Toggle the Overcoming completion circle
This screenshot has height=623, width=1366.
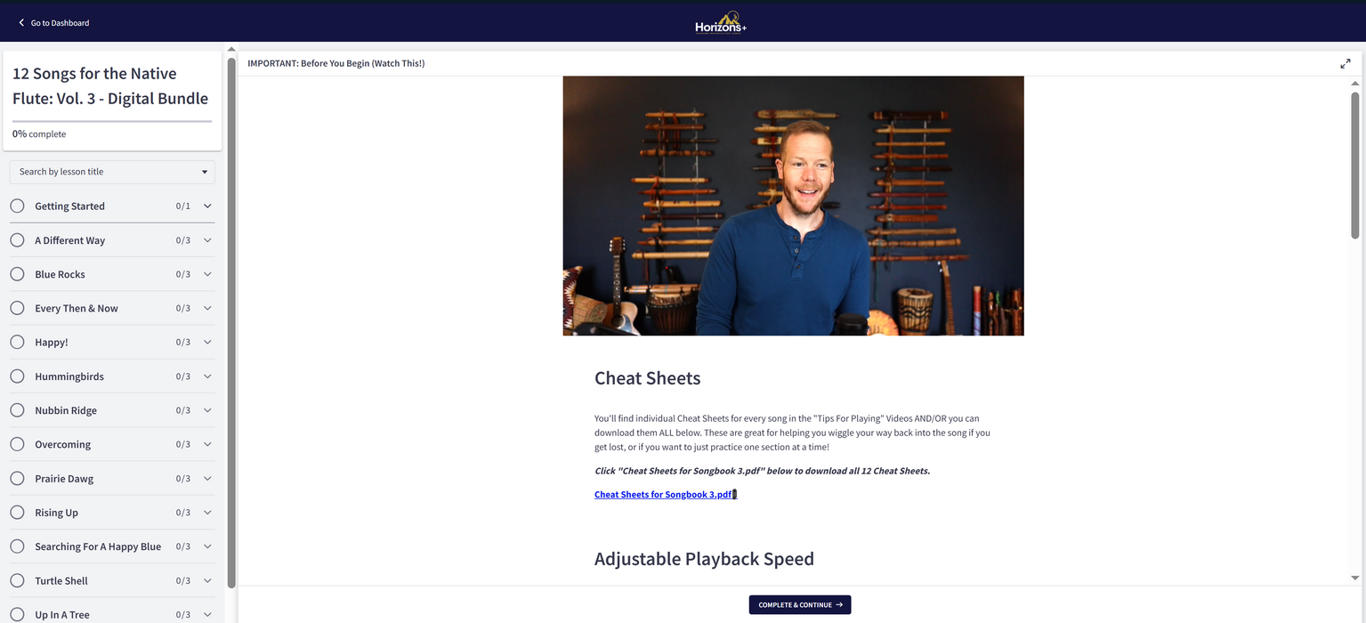pos(17,444)
